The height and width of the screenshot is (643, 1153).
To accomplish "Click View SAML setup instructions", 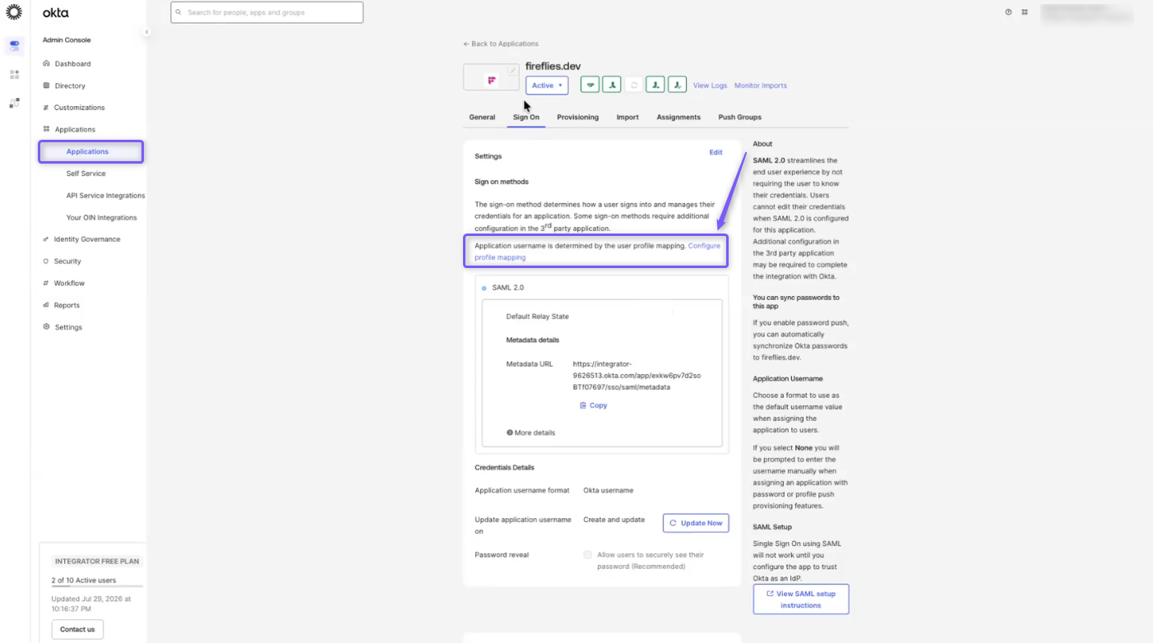I will 801,599.
